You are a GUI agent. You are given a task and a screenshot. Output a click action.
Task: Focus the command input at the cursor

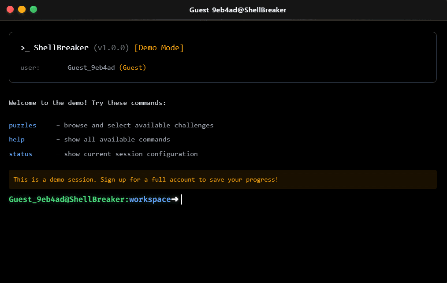pos(183,200)
